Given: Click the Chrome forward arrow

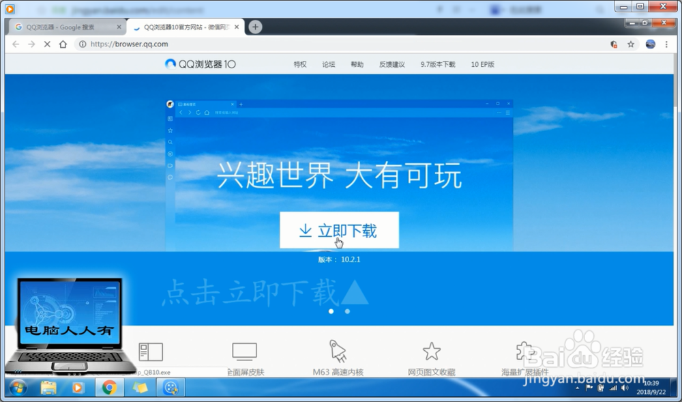Looking at the screenshot, I should (31, 44).
